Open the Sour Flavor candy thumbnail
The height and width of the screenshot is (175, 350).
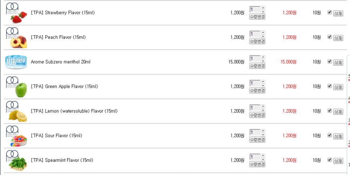(x=16, y=136)
